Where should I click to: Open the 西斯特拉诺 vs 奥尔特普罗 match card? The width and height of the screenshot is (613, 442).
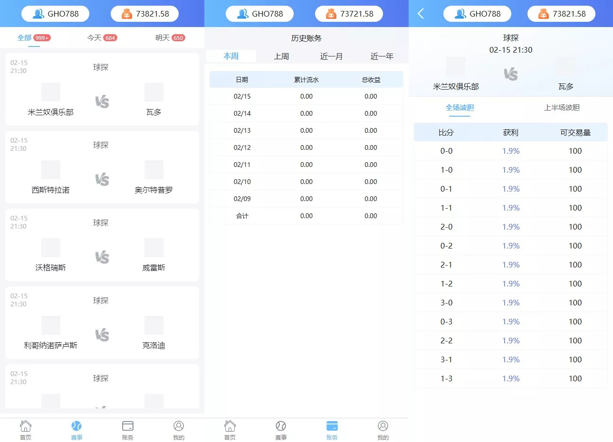click(101, 167)
